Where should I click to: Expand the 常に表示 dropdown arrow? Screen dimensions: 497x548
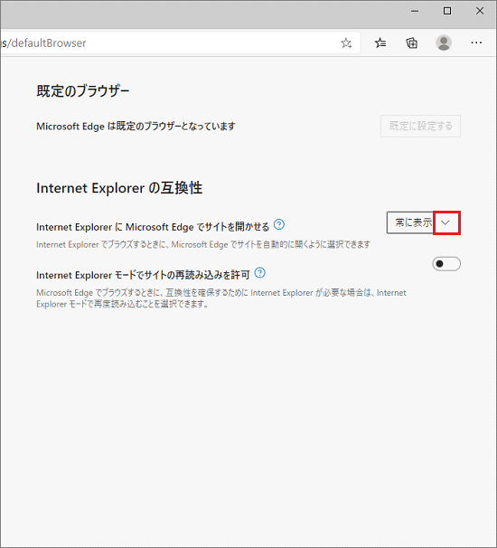pyautogui.click(x=445, y=222)
